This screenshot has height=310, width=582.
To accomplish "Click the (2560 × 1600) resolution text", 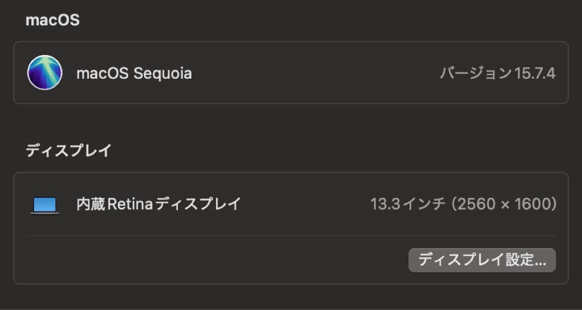I will point(504,204).
